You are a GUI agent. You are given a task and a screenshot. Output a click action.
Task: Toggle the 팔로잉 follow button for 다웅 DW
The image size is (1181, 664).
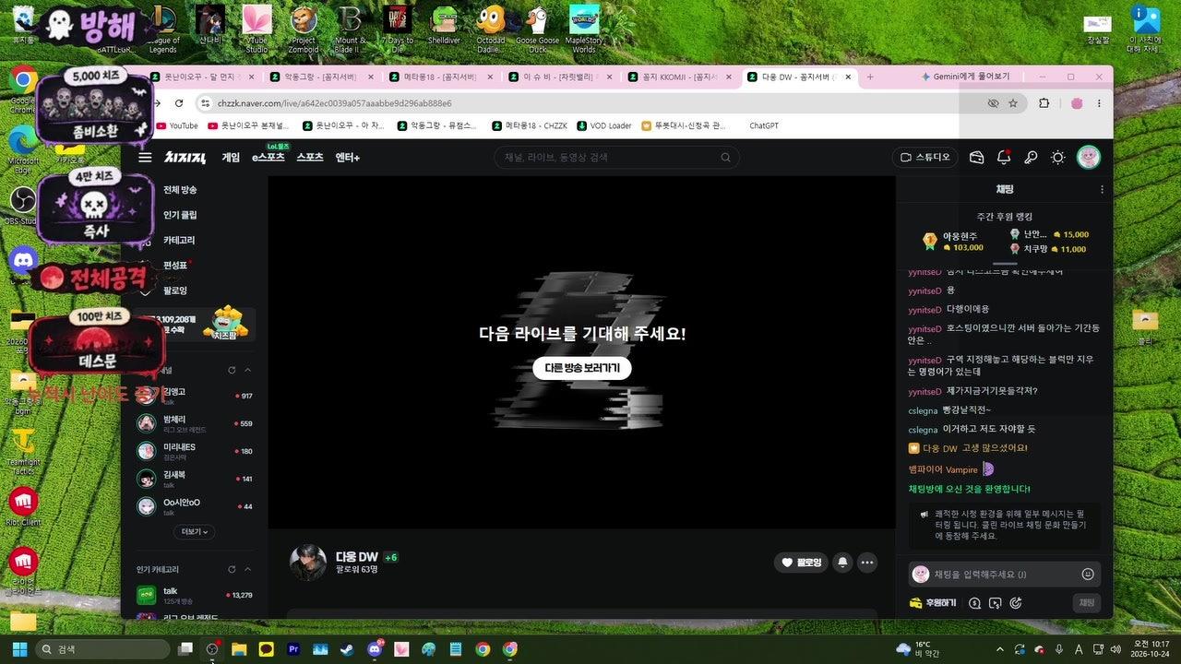pyautogui.click(x=801, y=562)
